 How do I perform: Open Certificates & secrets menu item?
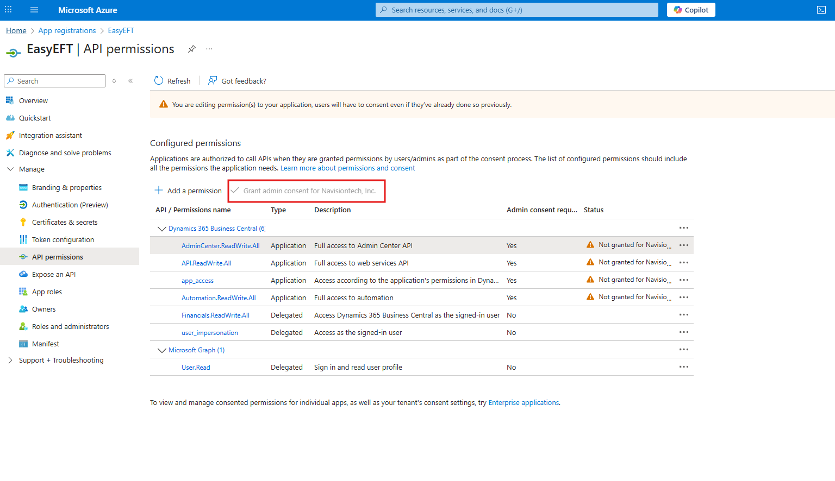click(x=65, y=222)
